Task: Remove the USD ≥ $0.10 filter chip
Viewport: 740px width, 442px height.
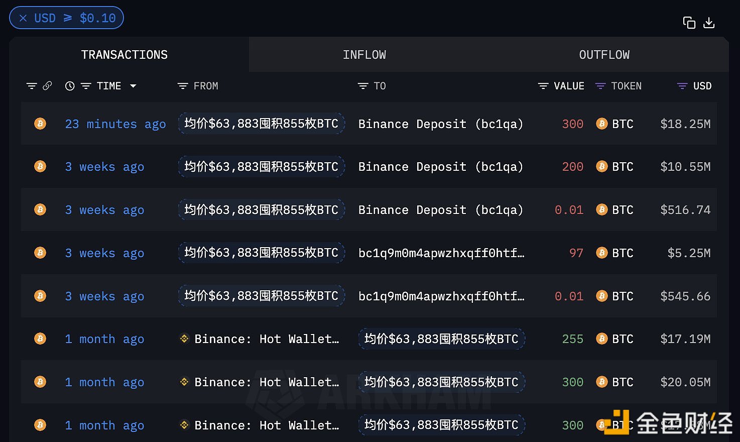Action: (23, 18)
